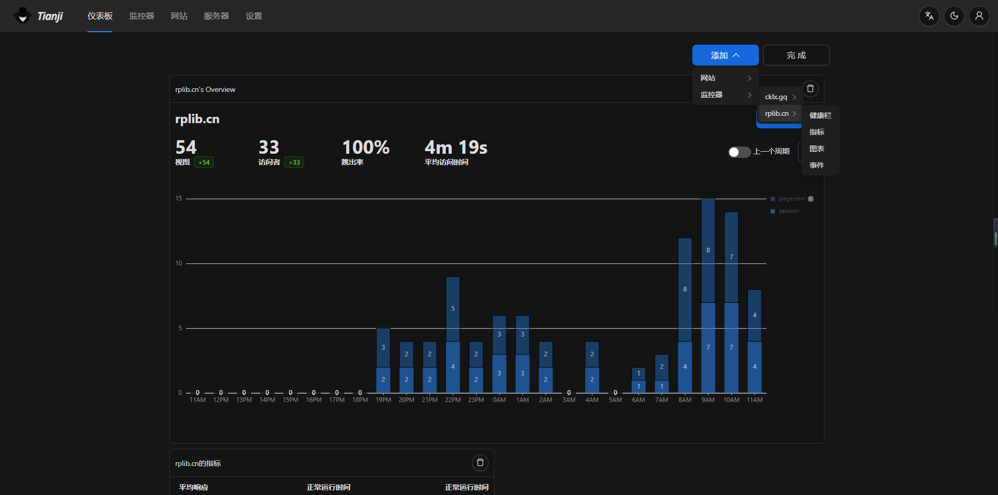Toggle the 上一个周期 comparison switch
The width and height of the screenshot is (998, 495).
pos(739,152)
